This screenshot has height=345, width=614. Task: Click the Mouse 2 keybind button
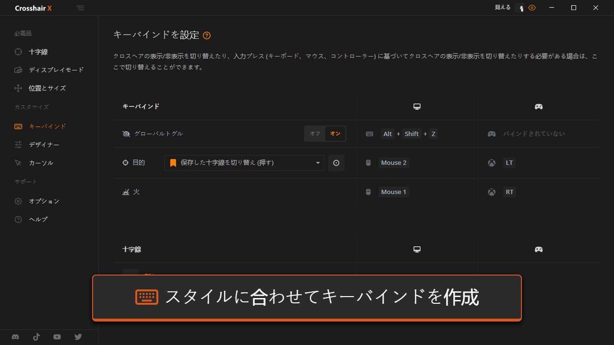pos(393,163)
